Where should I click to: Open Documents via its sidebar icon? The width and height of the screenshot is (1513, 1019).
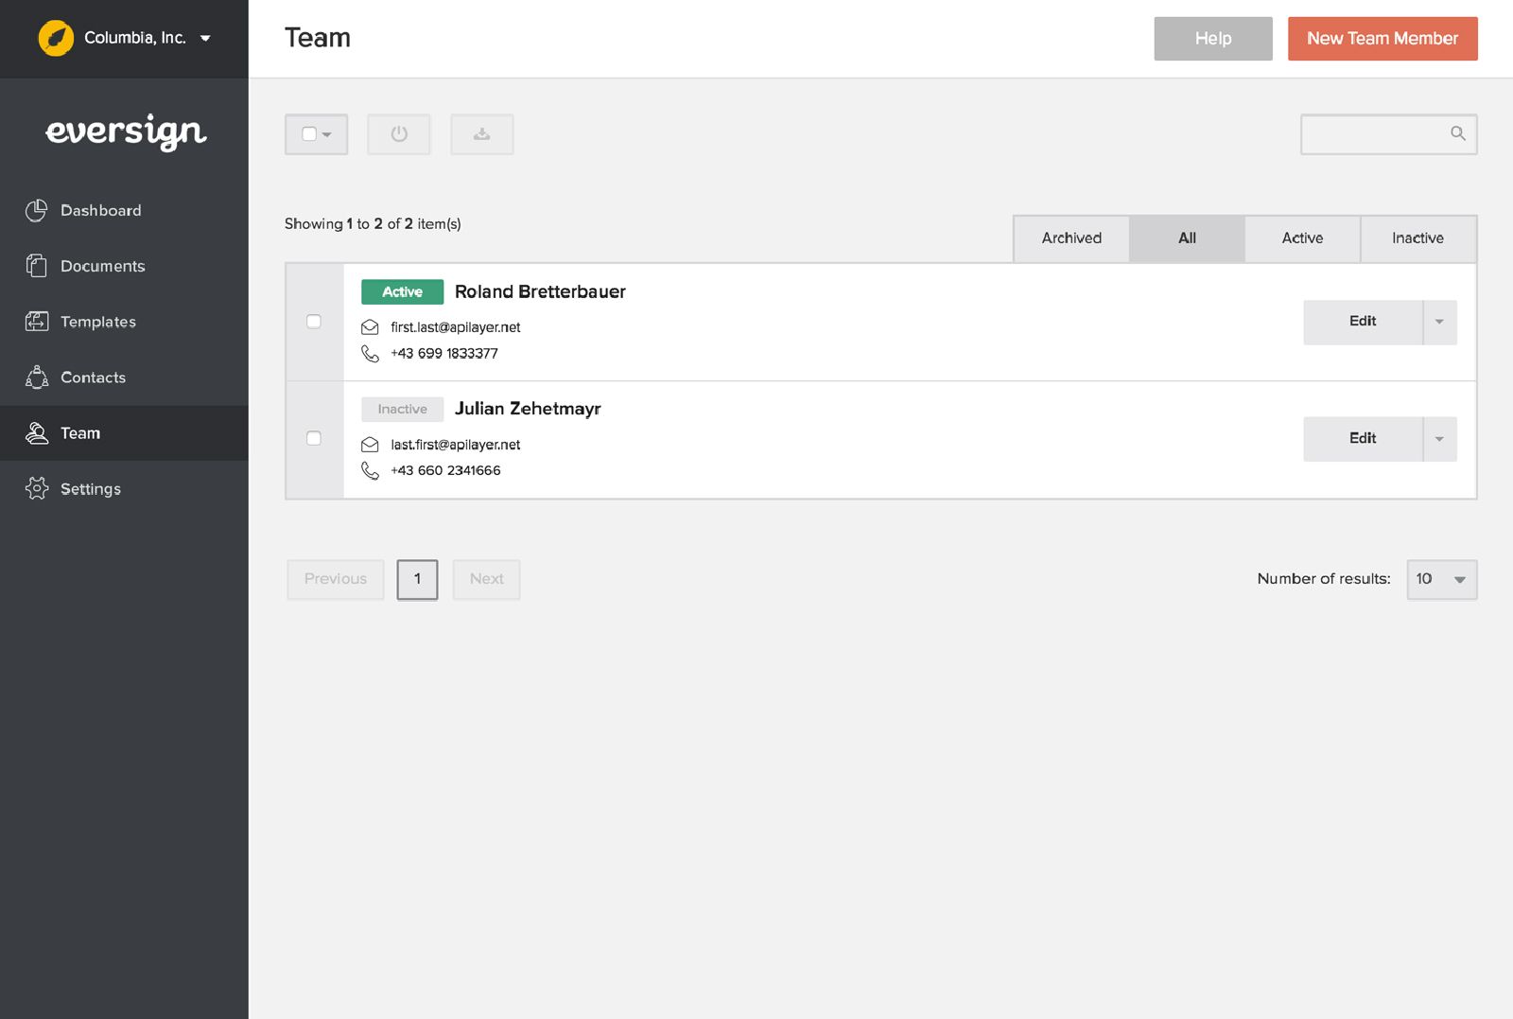[36, 266]
